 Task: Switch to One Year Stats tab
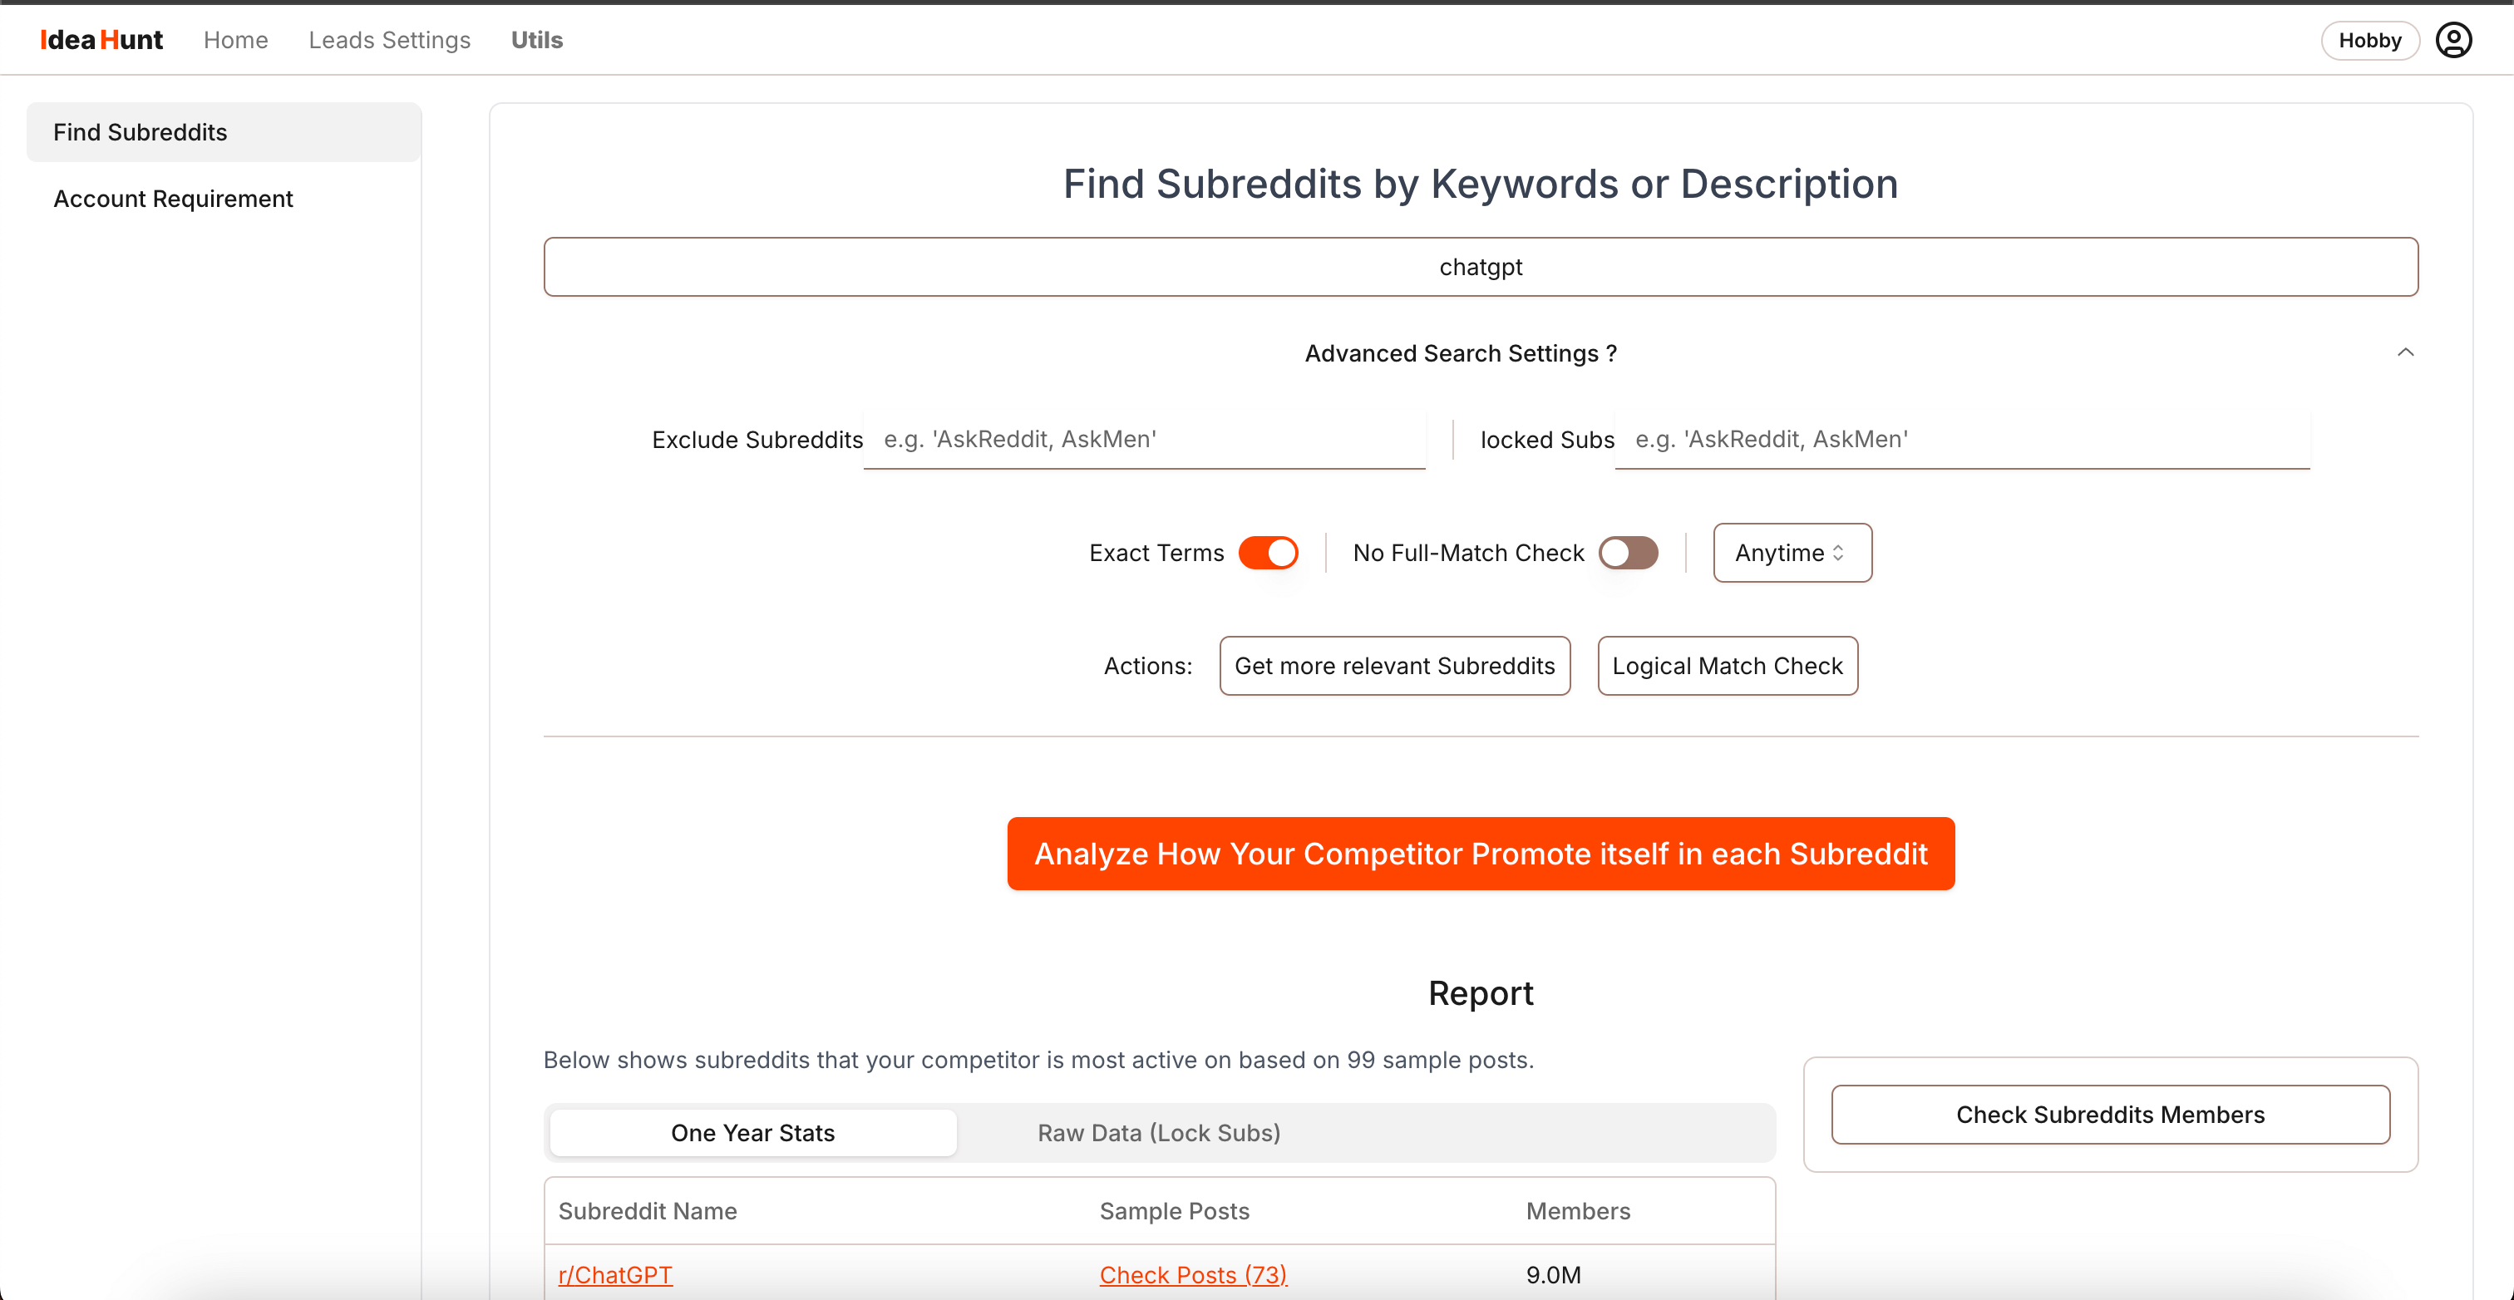click(753, 1133)
